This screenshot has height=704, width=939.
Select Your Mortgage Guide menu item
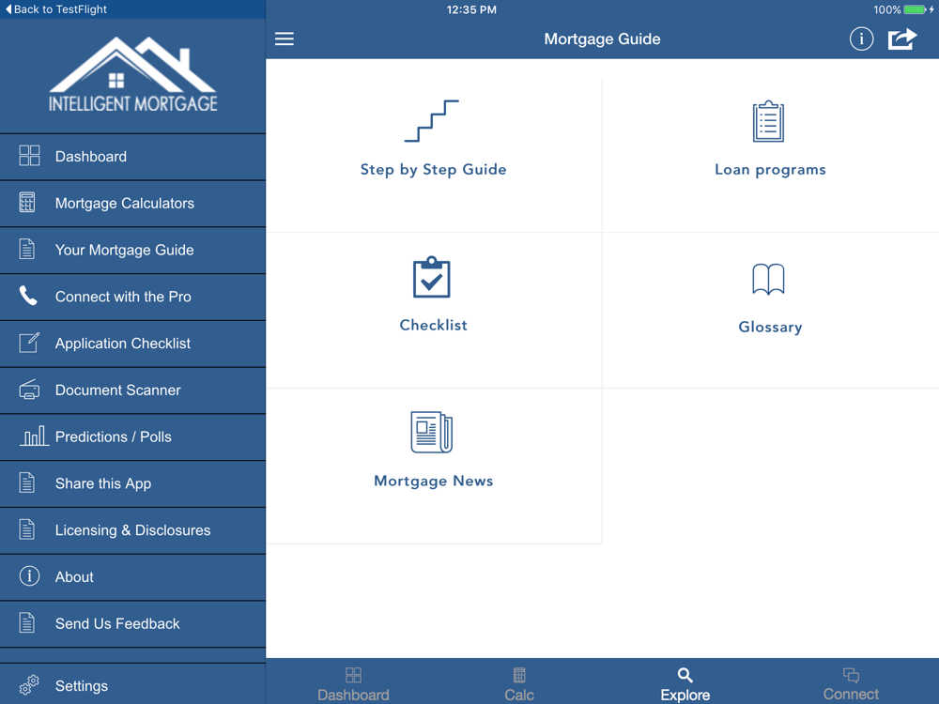click(x=133, y=251)
